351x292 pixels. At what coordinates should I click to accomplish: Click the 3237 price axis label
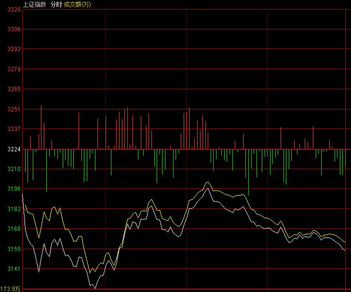(14, 129)
